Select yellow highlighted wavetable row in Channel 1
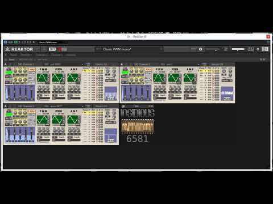273x204 pixels. (x=93, y=71)
